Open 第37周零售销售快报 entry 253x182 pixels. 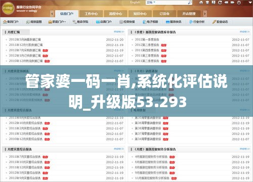[x=148, y=133]
